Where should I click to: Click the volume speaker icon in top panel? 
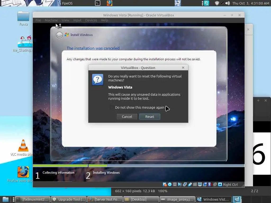pyautogui.click(x=227, y=3)
